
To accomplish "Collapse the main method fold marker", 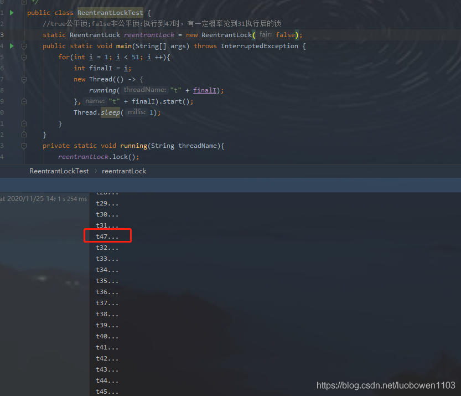I will click(24, 46).
